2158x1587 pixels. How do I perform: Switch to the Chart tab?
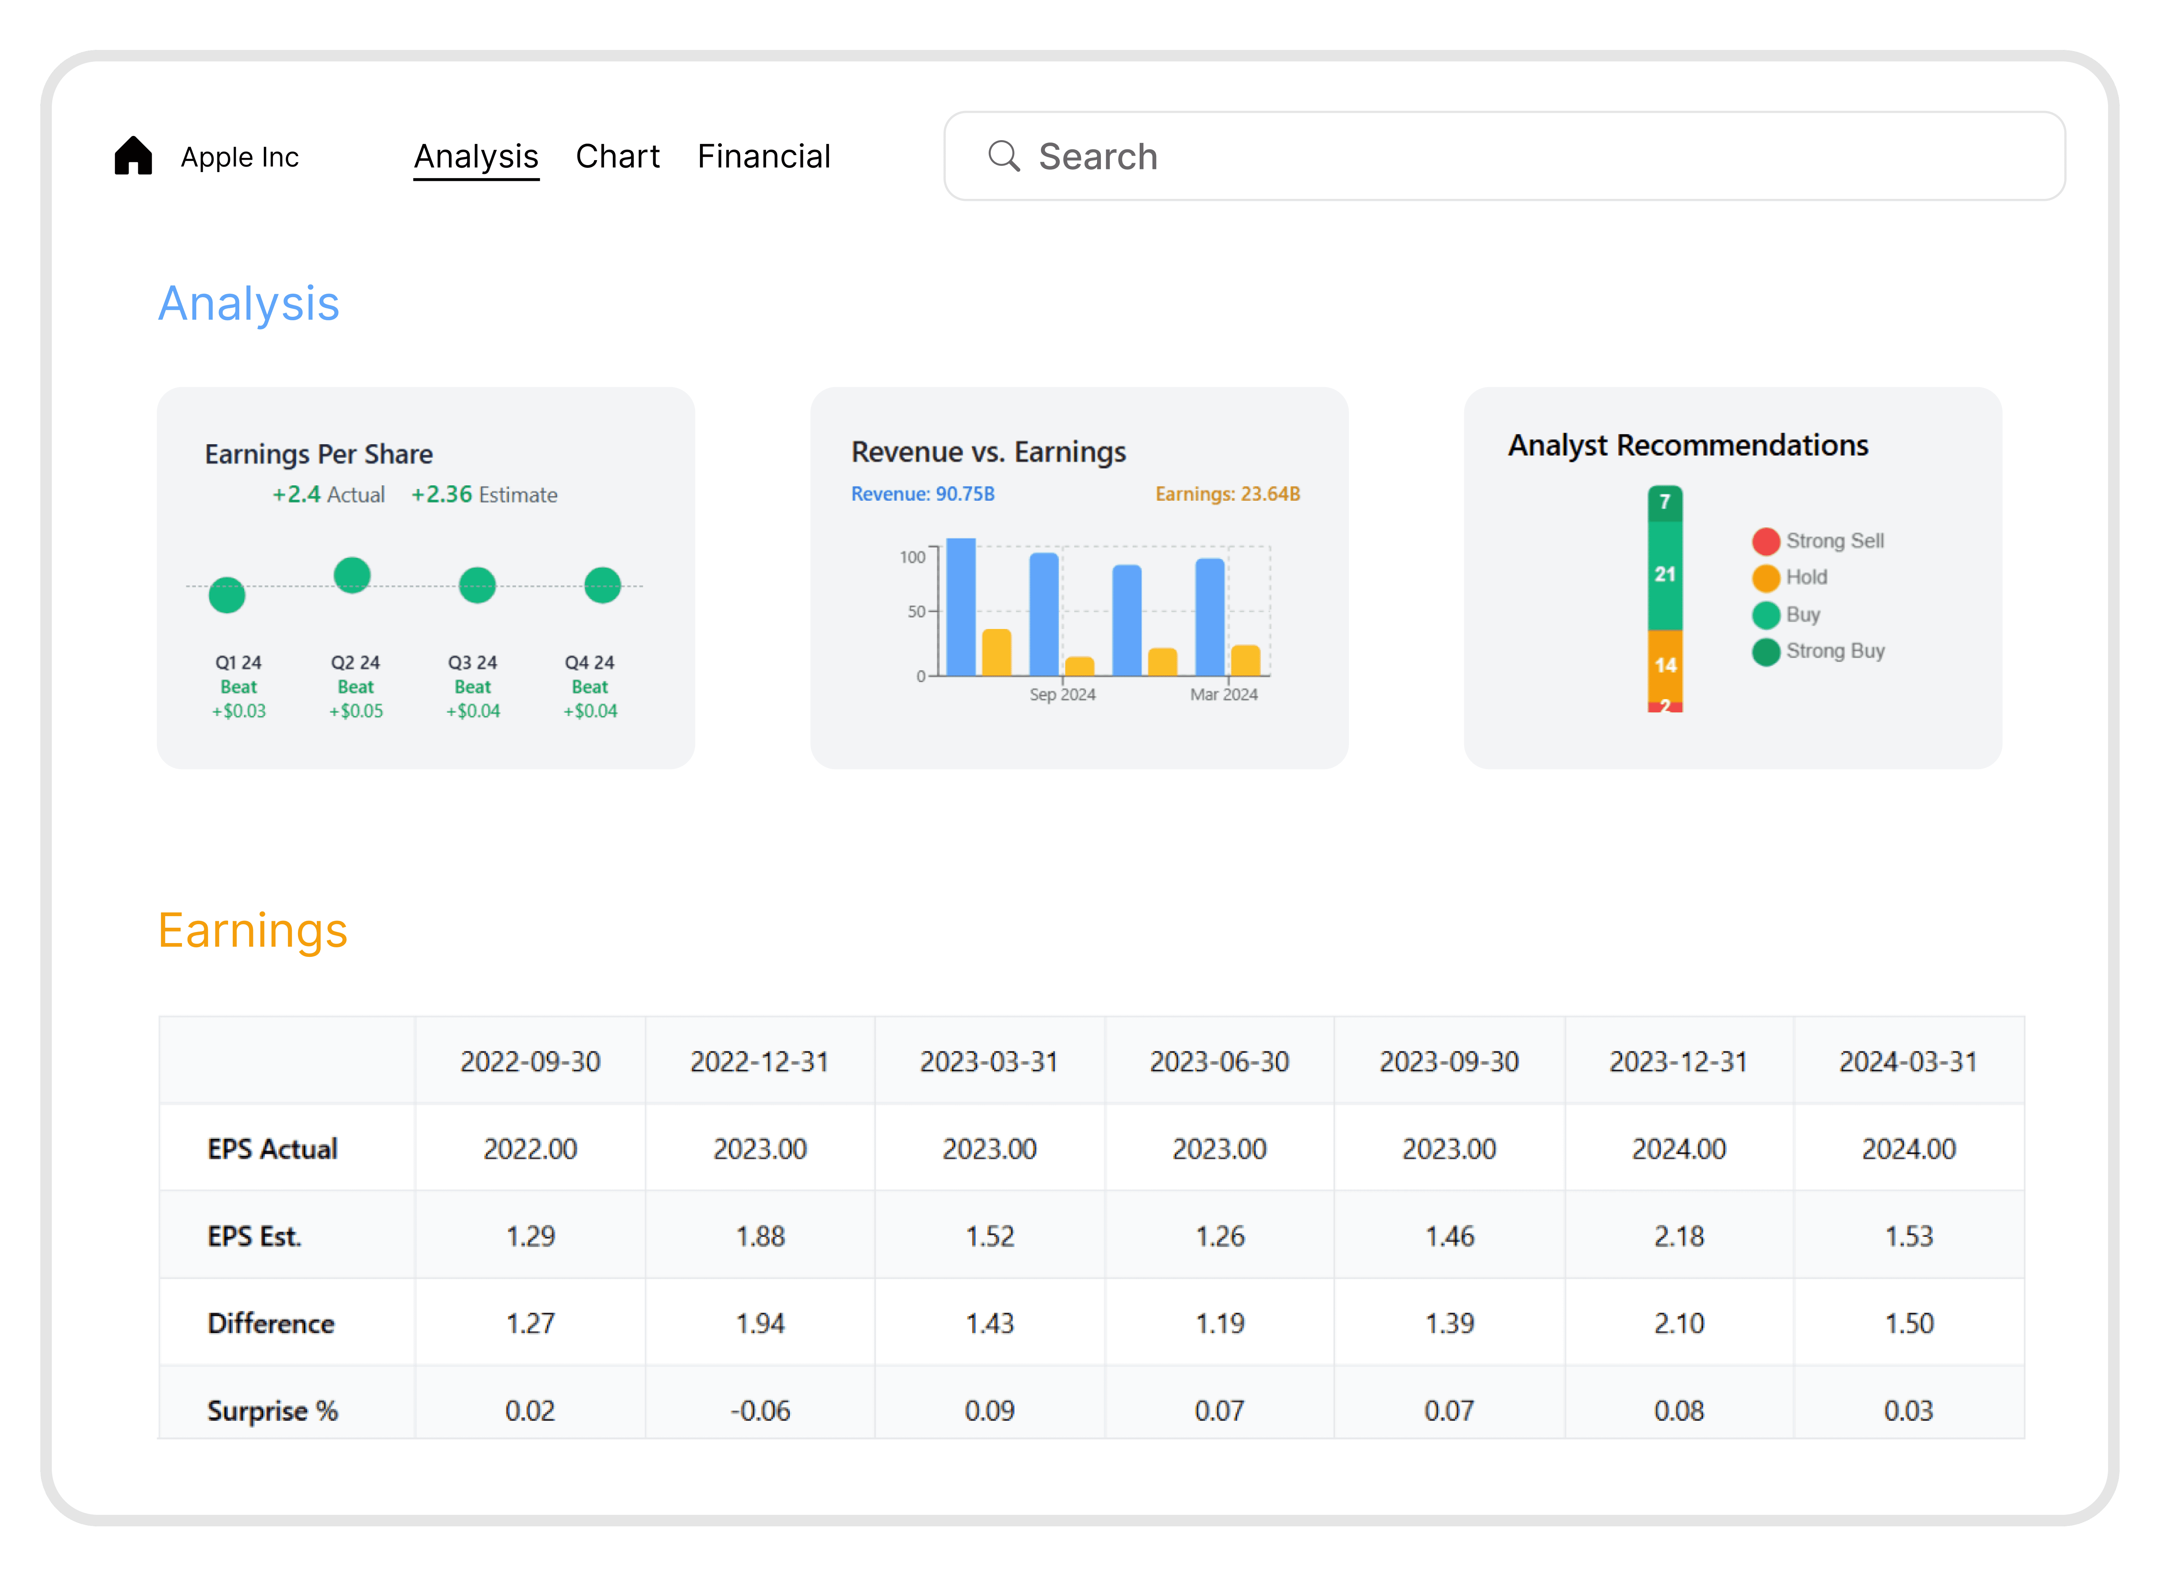point(617,157)
